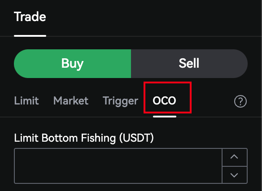Increase the limit price with up arrow
The width and height of the screenshot is (262, 191).
tap(235, 157)
